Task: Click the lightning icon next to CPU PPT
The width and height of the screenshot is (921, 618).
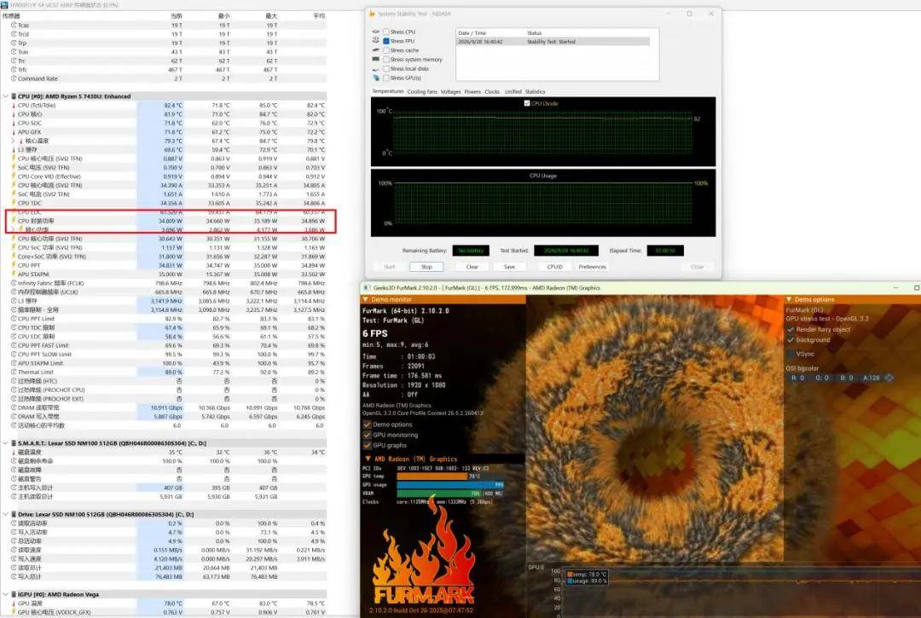Action: [x=14, y=265]
